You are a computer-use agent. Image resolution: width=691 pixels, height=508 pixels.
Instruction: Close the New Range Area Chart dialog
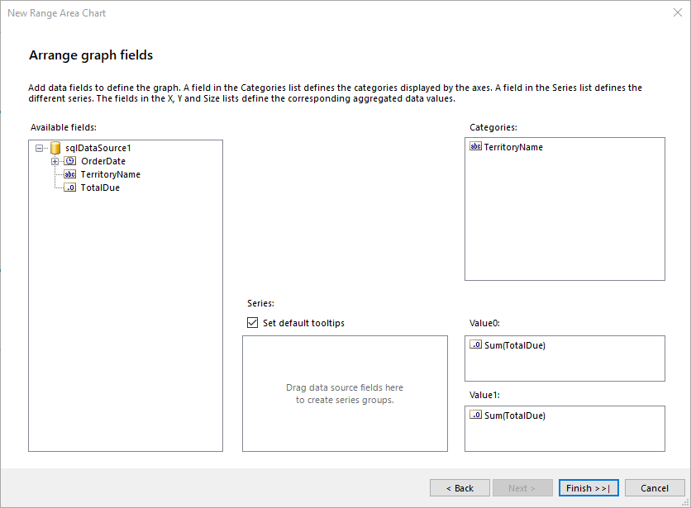pyautogui.click(x=678, y=12)
